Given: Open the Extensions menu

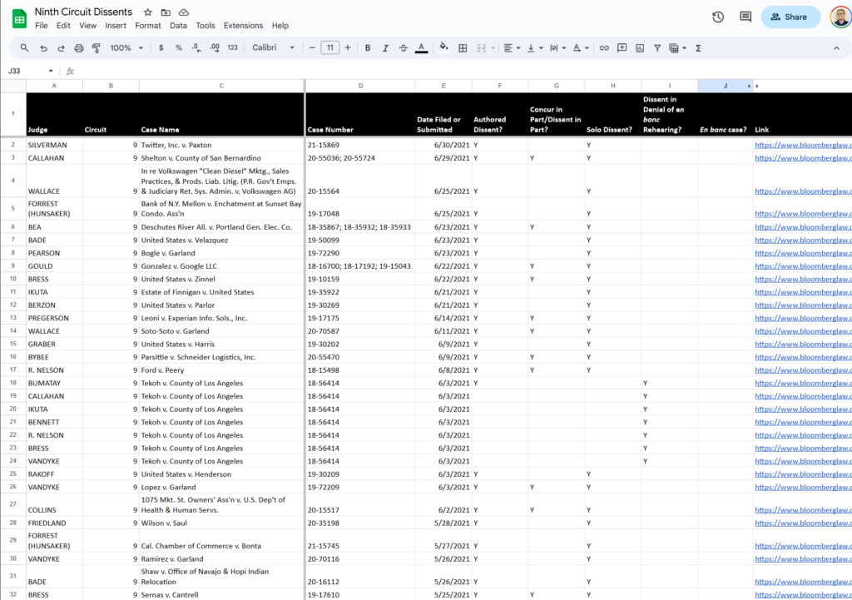Looking at the screenshot, I should point(243,25).
